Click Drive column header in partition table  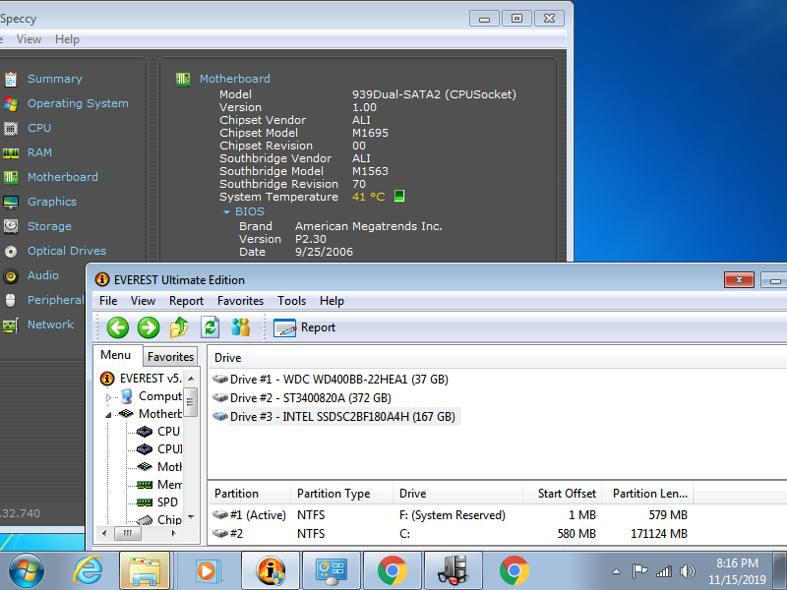pos(457,494)
